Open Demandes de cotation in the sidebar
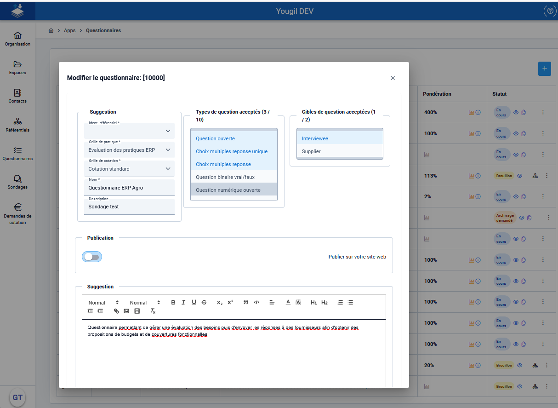Viewport: 558px width, 408px height. tap(17, 214)
